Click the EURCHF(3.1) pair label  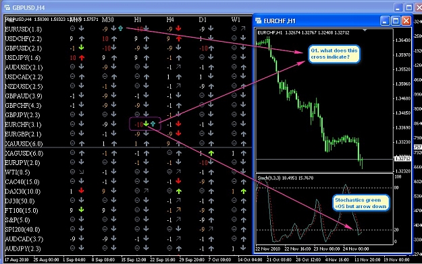(x=23, y=125)
